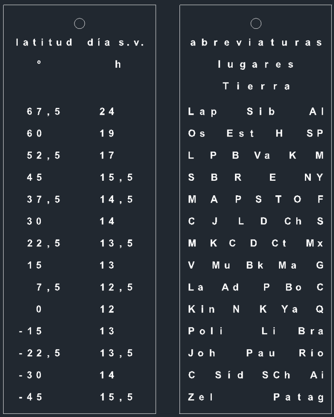The width and height of the screenshot is (334, 417).
Task: Select the -45 latitude entry
Action: click(34, 397)
